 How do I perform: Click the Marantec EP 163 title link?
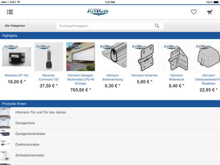[x=16, y=75]
